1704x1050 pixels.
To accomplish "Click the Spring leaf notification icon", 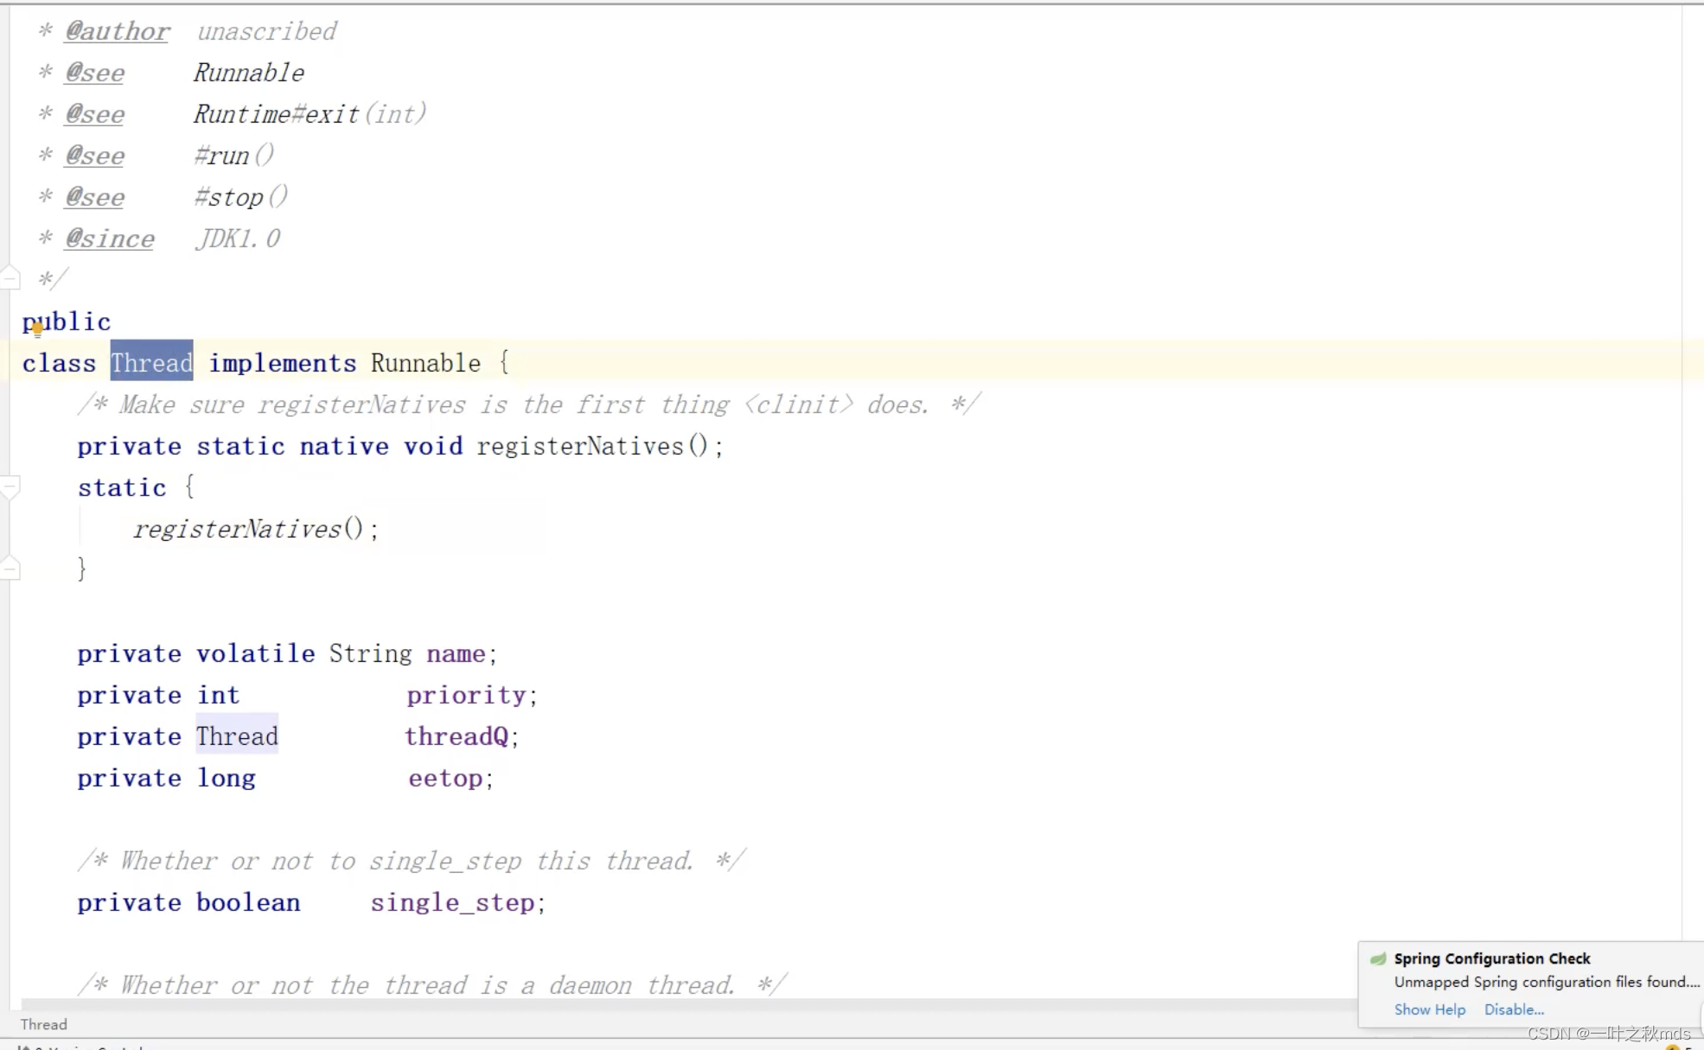I will [x=1378, y=958].
